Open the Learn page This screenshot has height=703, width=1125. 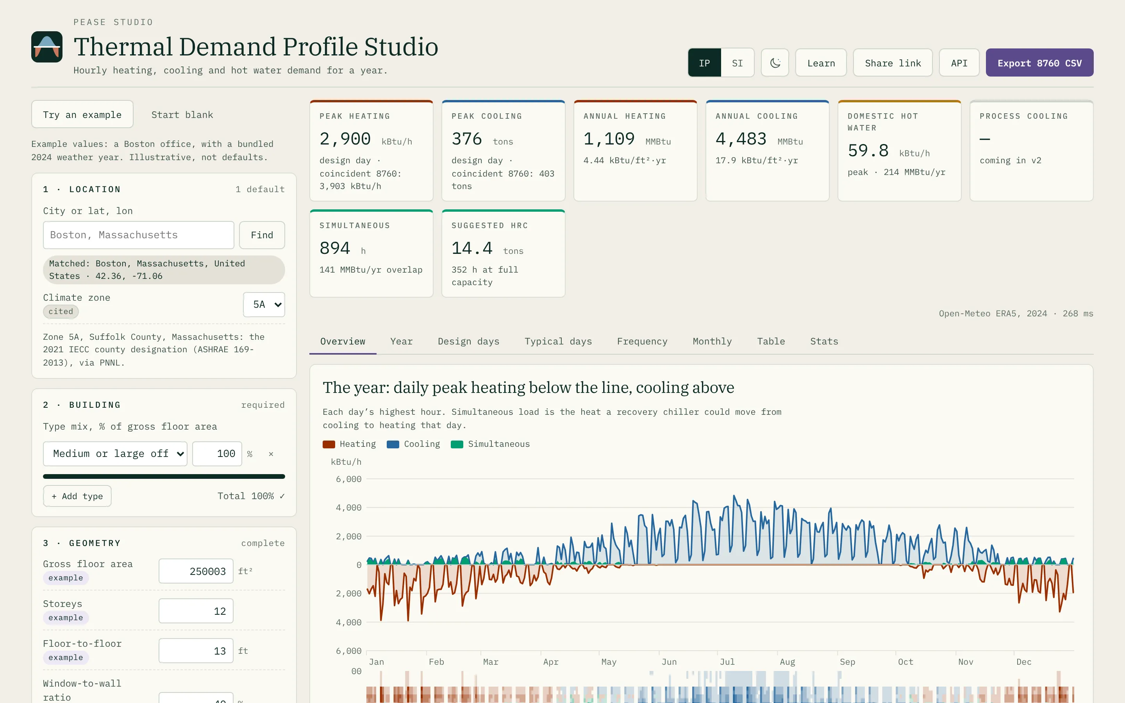point(821,63)
